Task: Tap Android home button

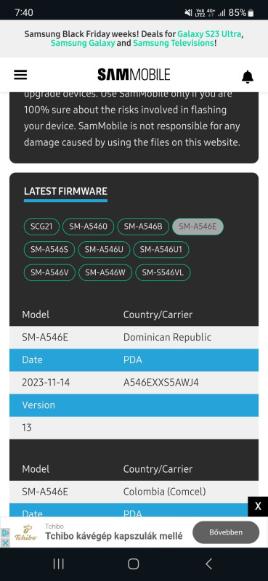Action: (x=134, y=564)
